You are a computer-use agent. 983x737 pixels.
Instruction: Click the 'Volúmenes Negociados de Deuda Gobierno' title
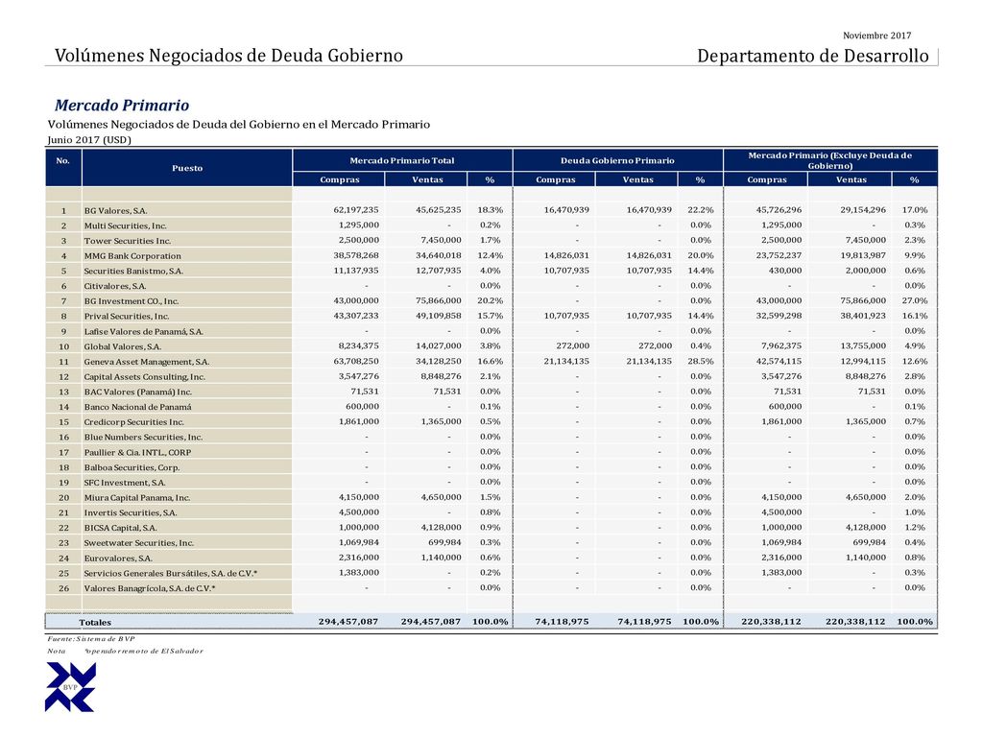pyautogui.click(x=228, y=56)
